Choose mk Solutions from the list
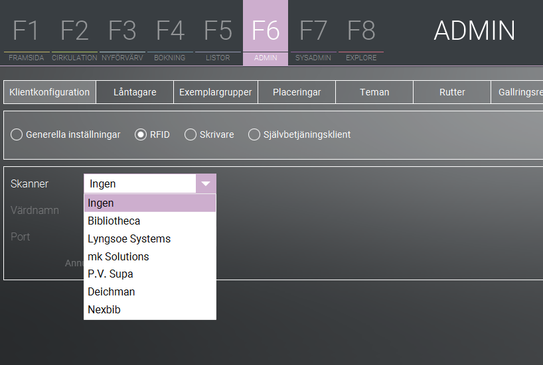This screenshot has width=543, height=365. (150, 256)
